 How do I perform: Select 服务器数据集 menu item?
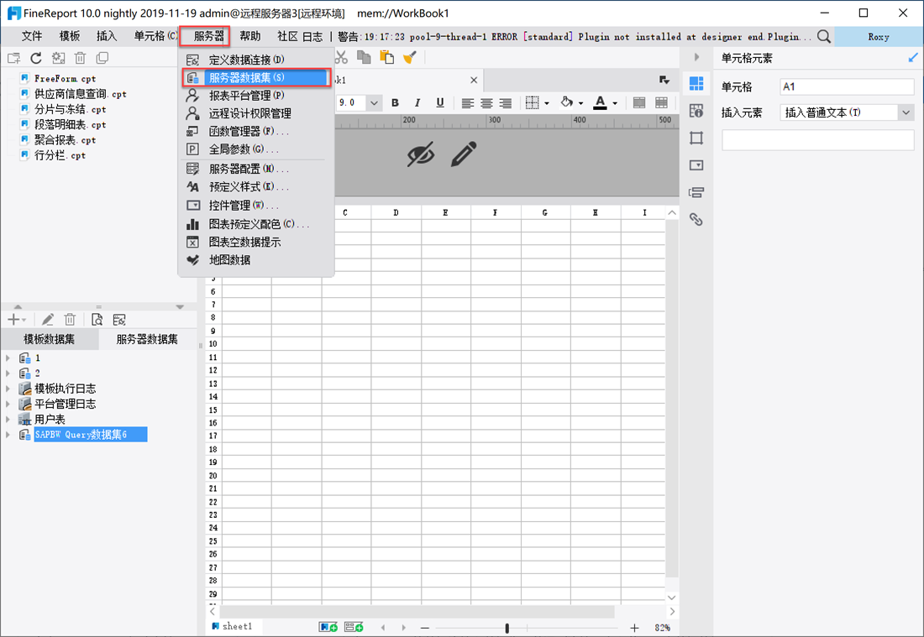click(256, 78)
